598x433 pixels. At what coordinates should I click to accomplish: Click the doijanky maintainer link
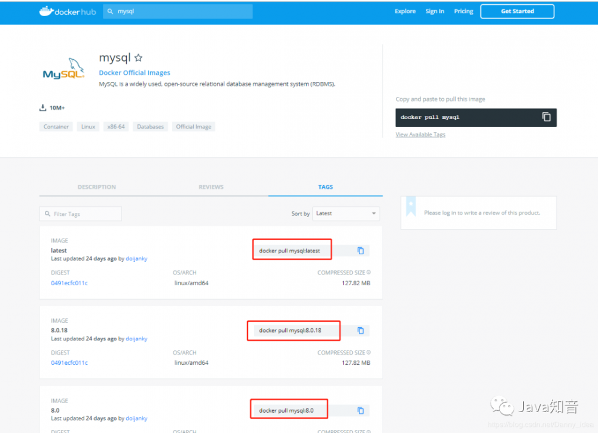[x=136, y=258]
